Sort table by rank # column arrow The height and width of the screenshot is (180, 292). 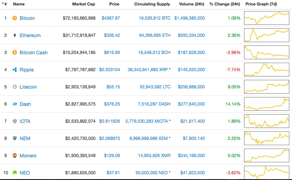point(4,4)
